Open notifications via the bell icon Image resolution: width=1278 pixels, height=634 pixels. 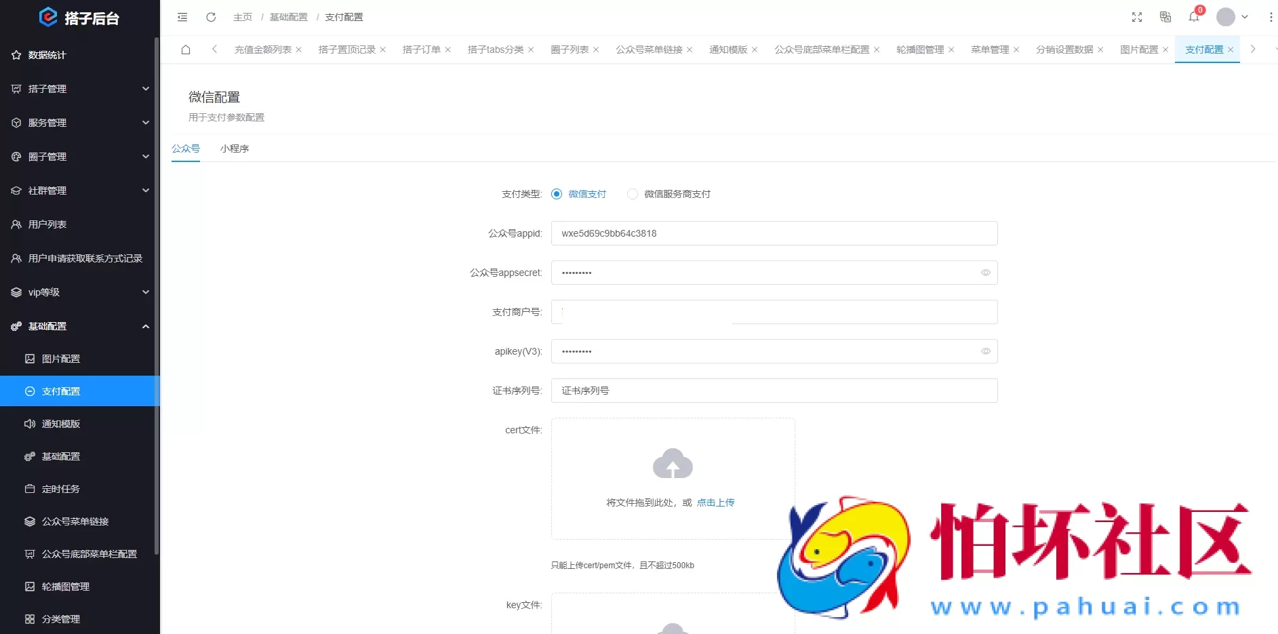point(1195,17)
